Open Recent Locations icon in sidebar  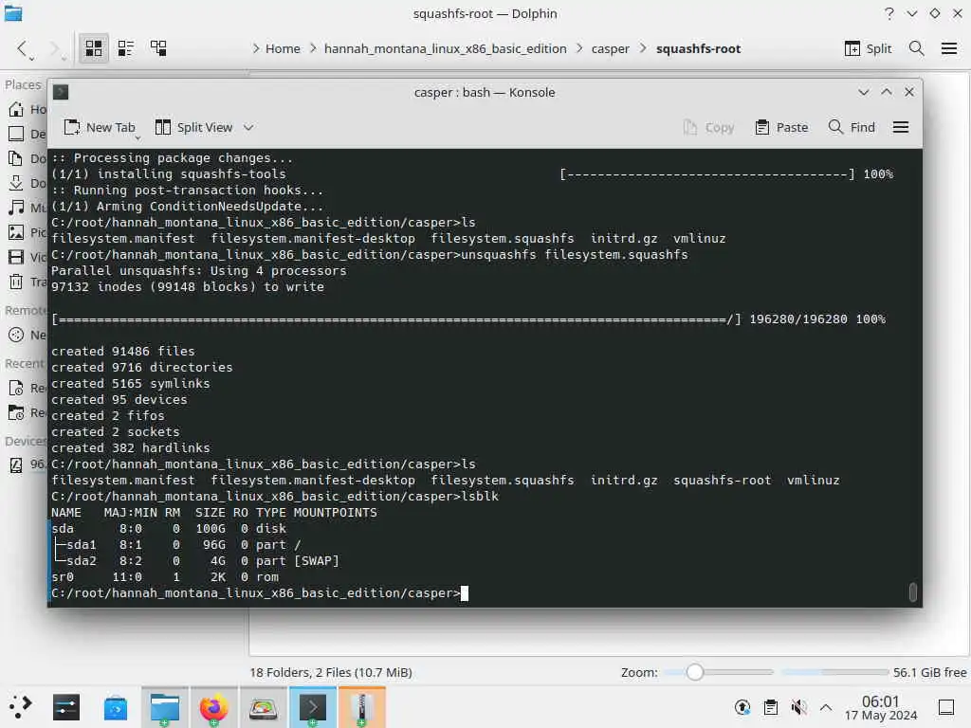coord(16,413)
